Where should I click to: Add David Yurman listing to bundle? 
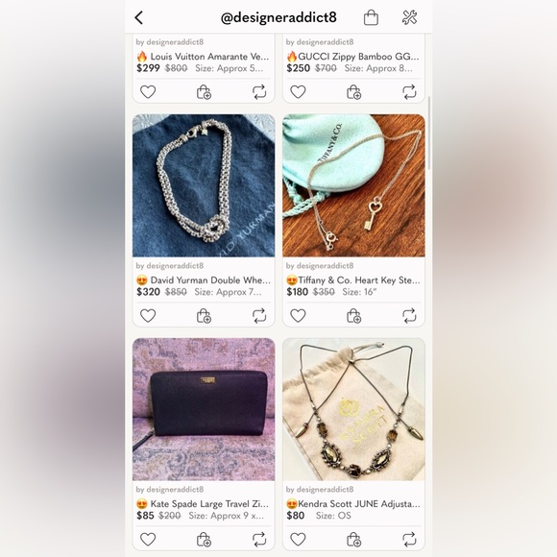pos(204,315)
